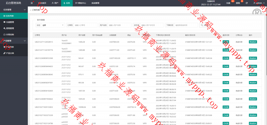
Task: Open the 系统管理 top menu
Action: [x=95, y=3]
